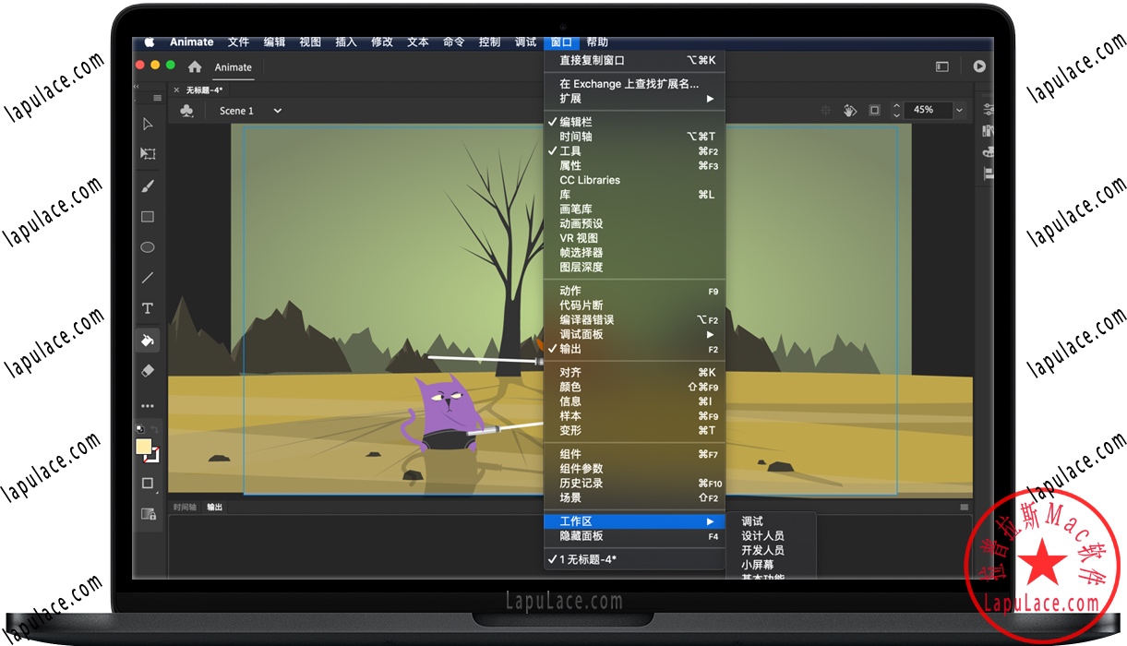Select the Rectangle tool
1127x646 pixels.
point(148,216)
